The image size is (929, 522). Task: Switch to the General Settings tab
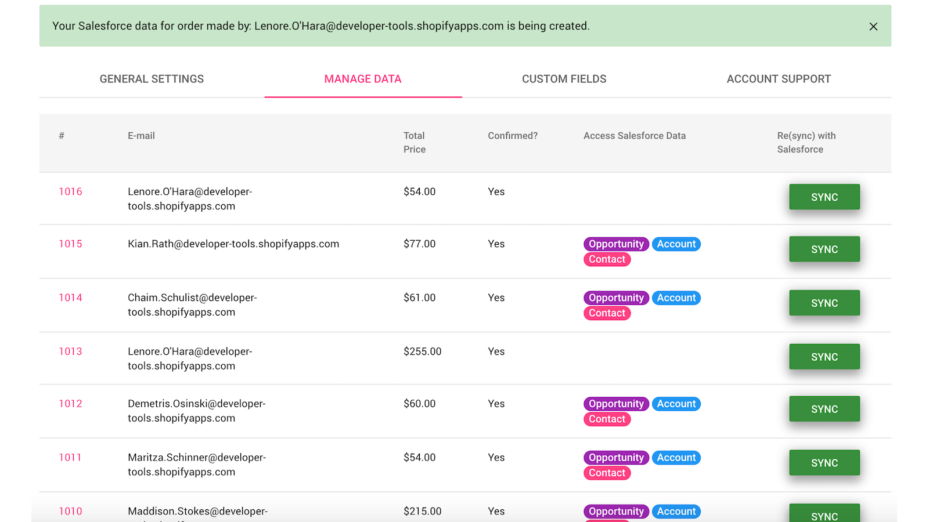click(152, 79)
